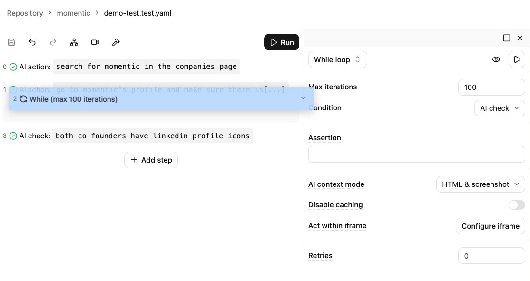Open the AI check condition dropdown
Viewport: 530px width, 281px height.
coord(500,108)
